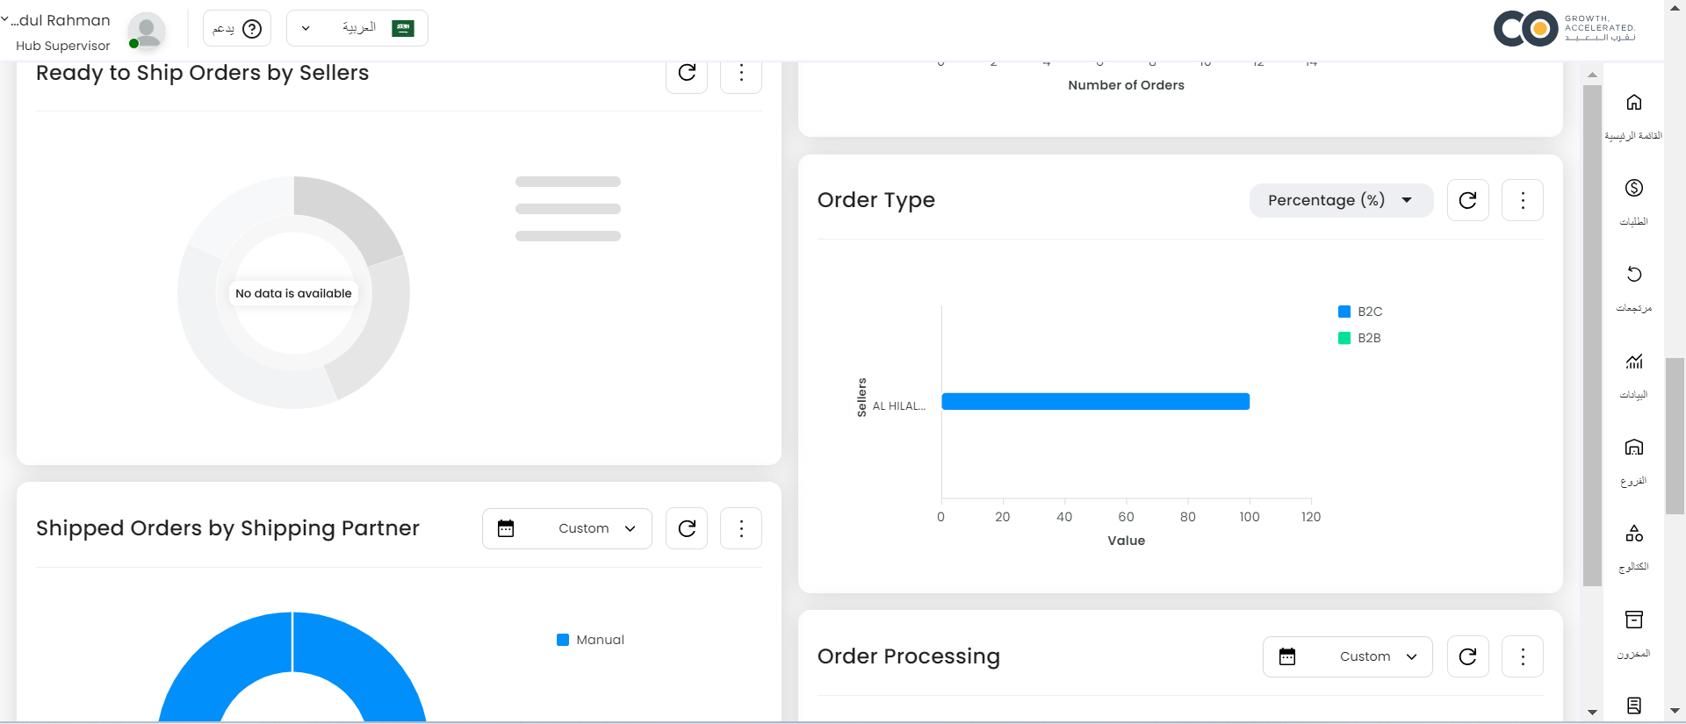Open the Order Processing three-dot menu
This screenshot has height=724, width=1686.
(1523, 656)
